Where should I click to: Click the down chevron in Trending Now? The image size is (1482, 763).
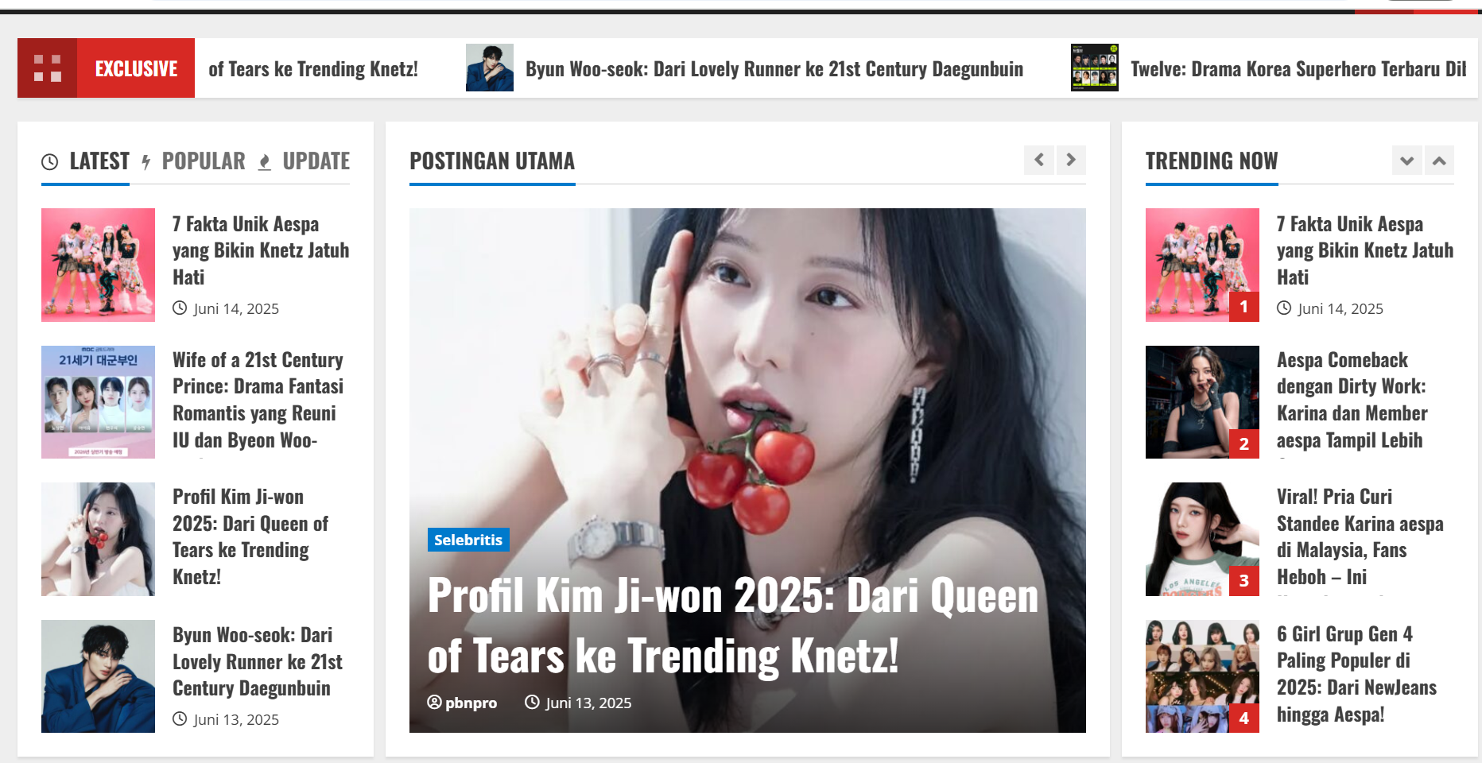[x=1407, y=161]
